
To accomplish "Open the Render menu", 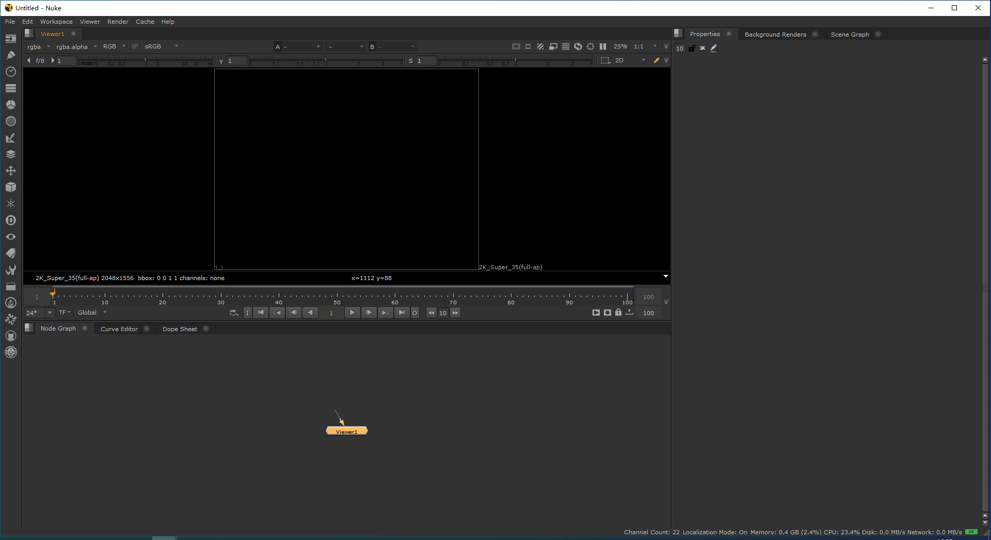I will tap(118, 22).
